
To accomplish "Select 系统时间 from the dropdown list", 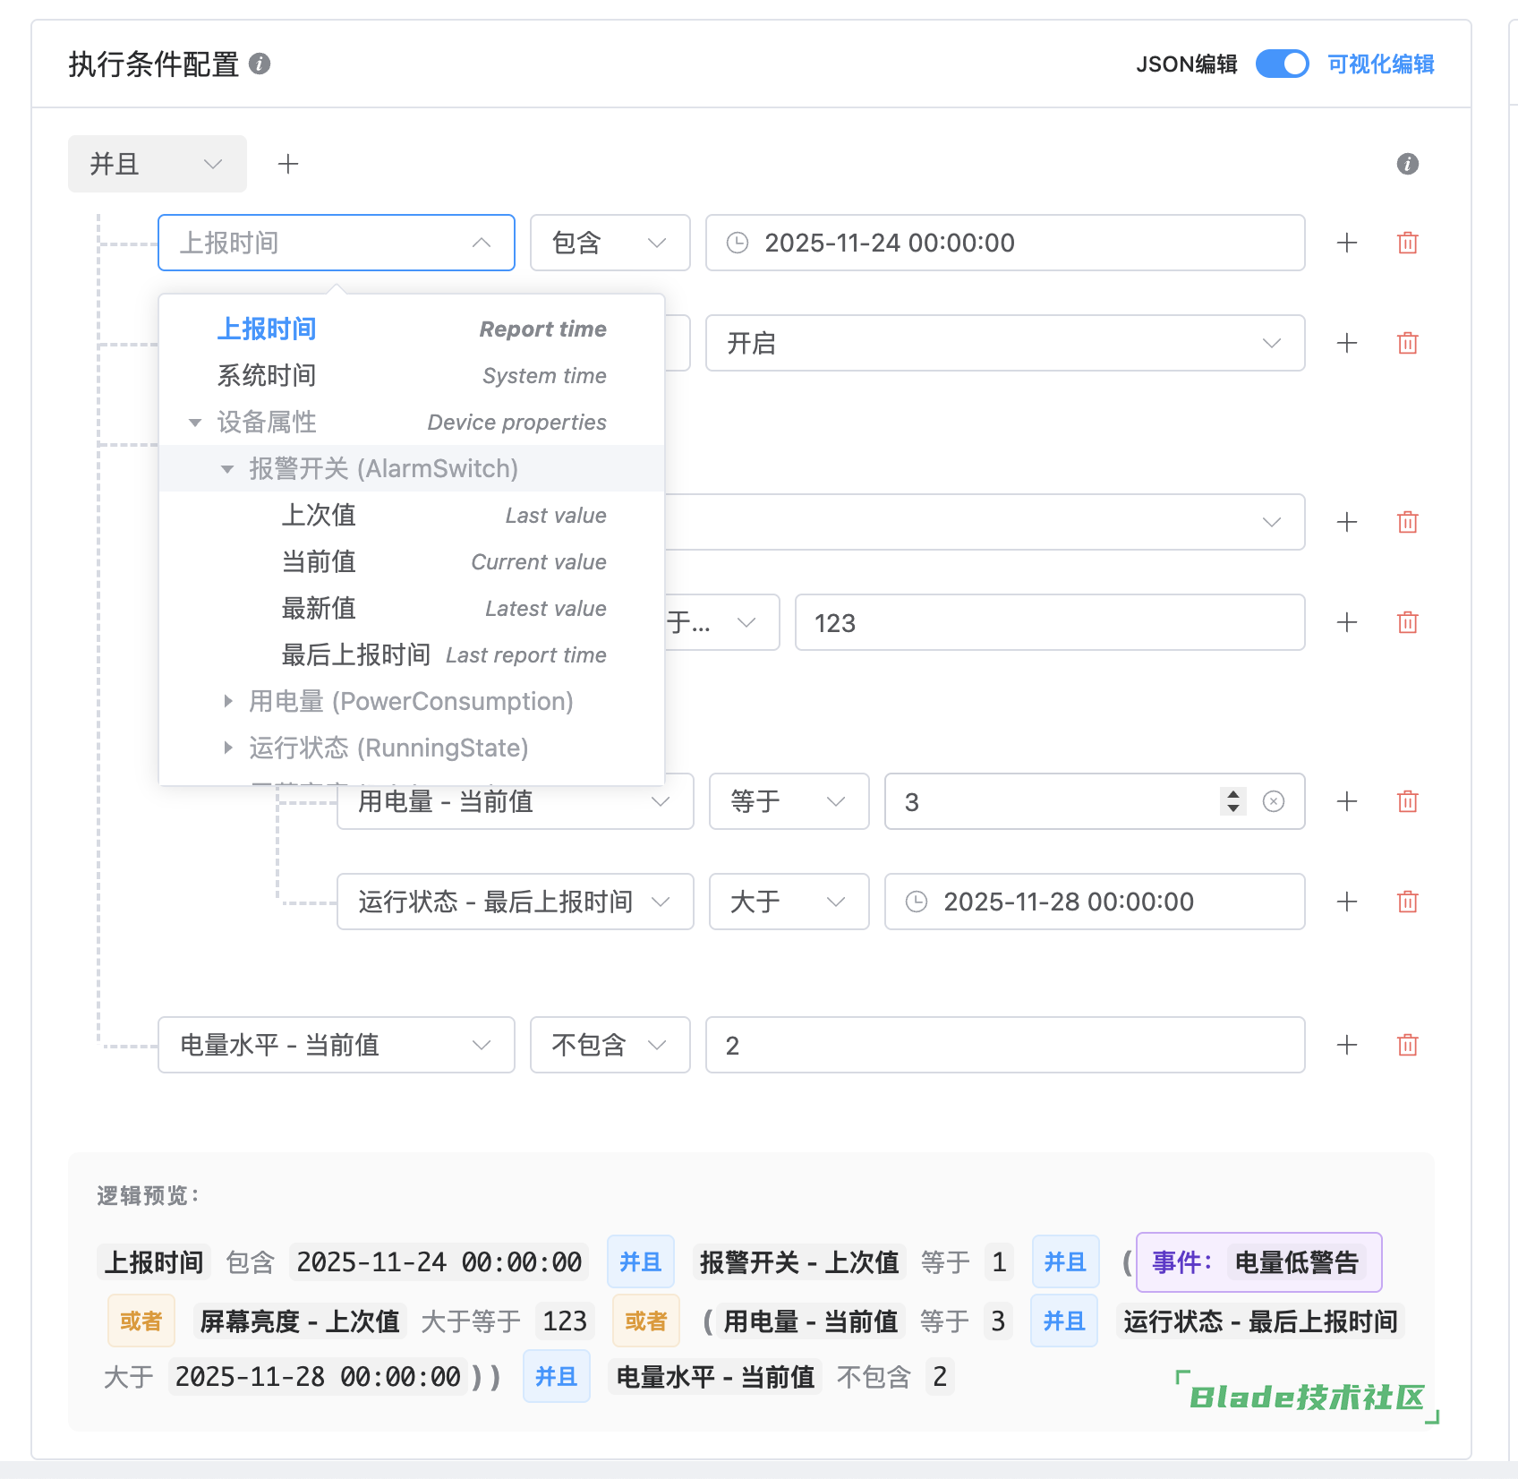I will (x=267, y=375).
